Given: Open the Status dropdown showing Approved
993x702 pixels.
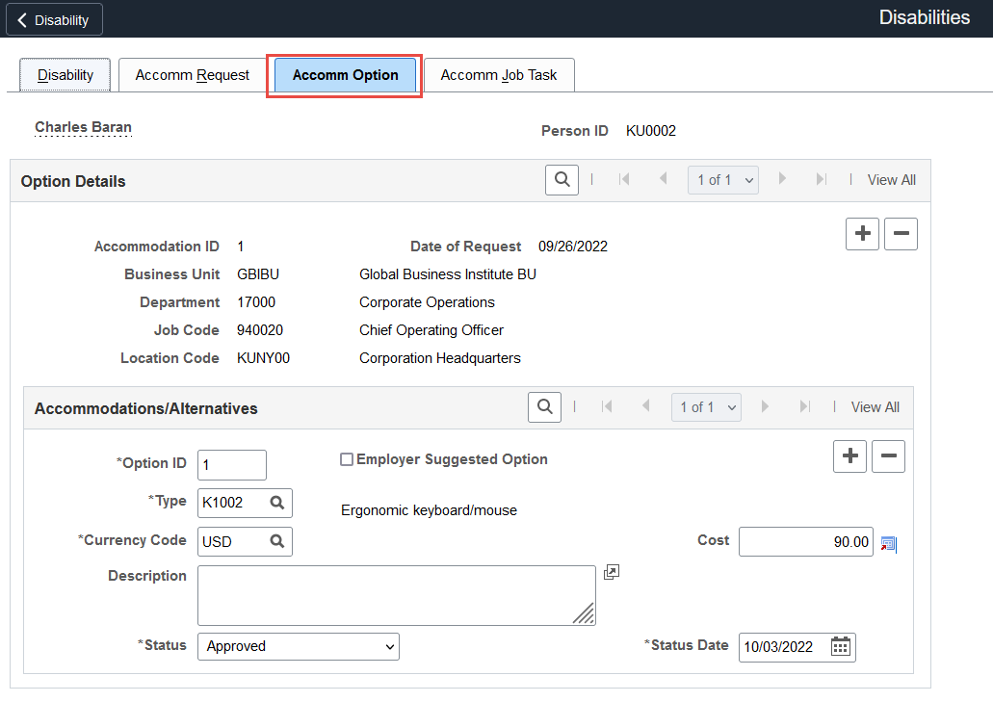Looking at the screenshot, I should tap(298, 647).
